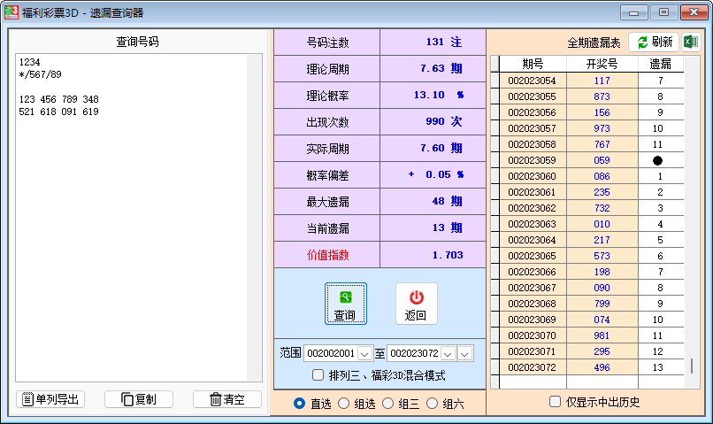The height and width of the screenshot is (424, 713).
Task: Enable 排列三、福彩3D混合模式 checkbox
Action: 318,374
